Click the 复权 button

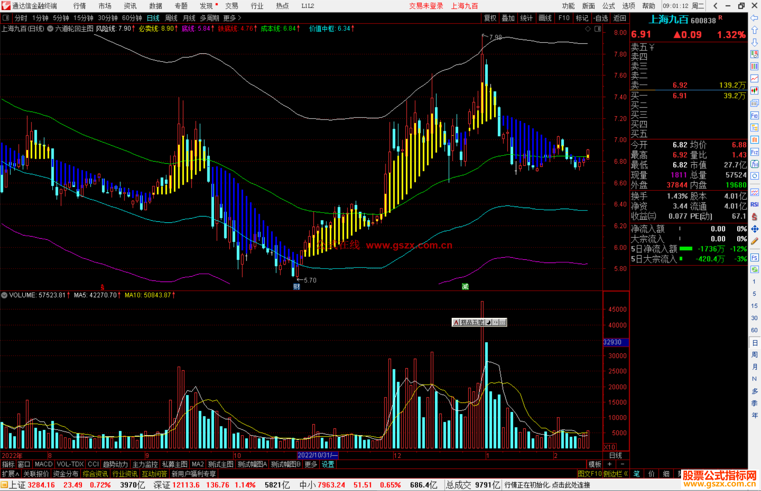(490, 18)
